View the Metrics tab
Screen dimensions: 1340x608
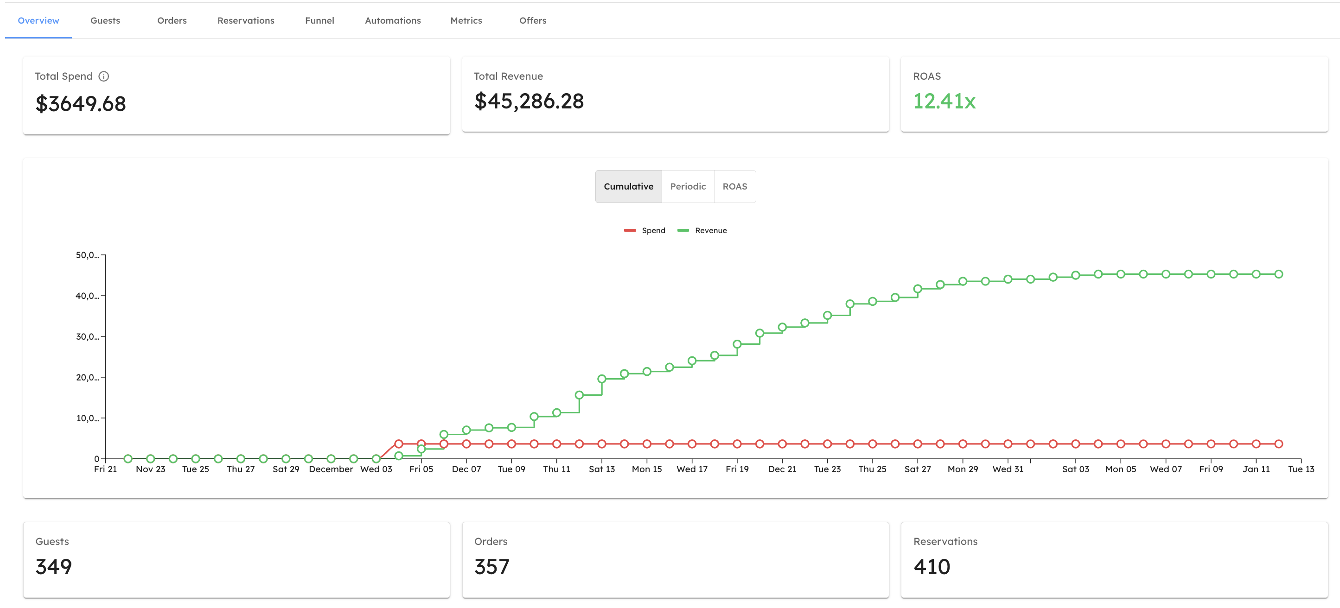coord(466,21)
